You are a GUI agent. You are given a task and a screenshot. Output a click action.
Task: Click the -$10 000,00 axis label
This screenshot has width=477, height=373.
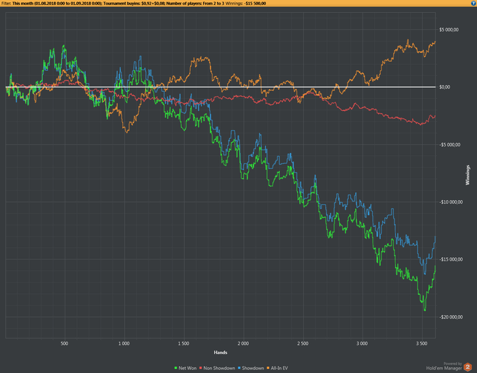click(451, 202)
